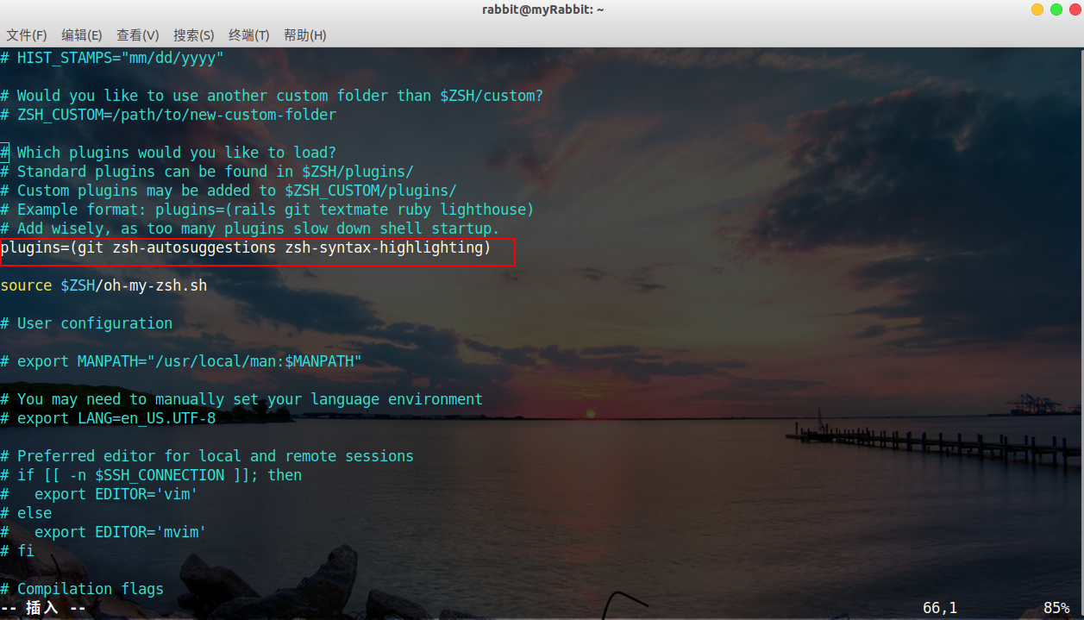Open the 编辑(E) menu
Image resolution: width=1084 pixels, height=620 pixels.
(x=82, y=35)
